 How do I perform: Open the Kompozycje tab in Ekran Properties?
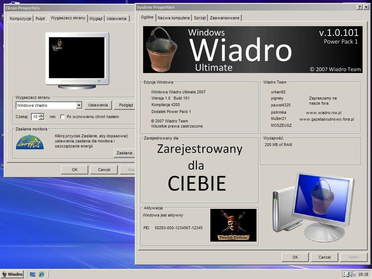20,19
